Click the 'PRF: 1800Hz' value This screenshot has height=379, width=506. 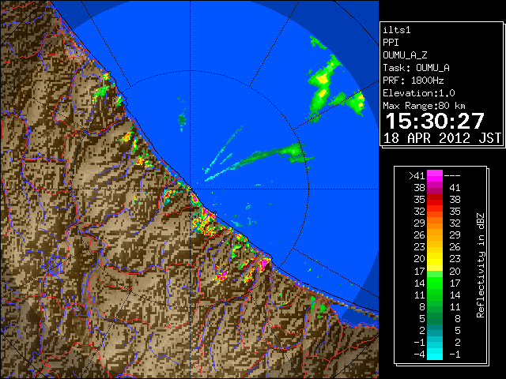point(413,81)
